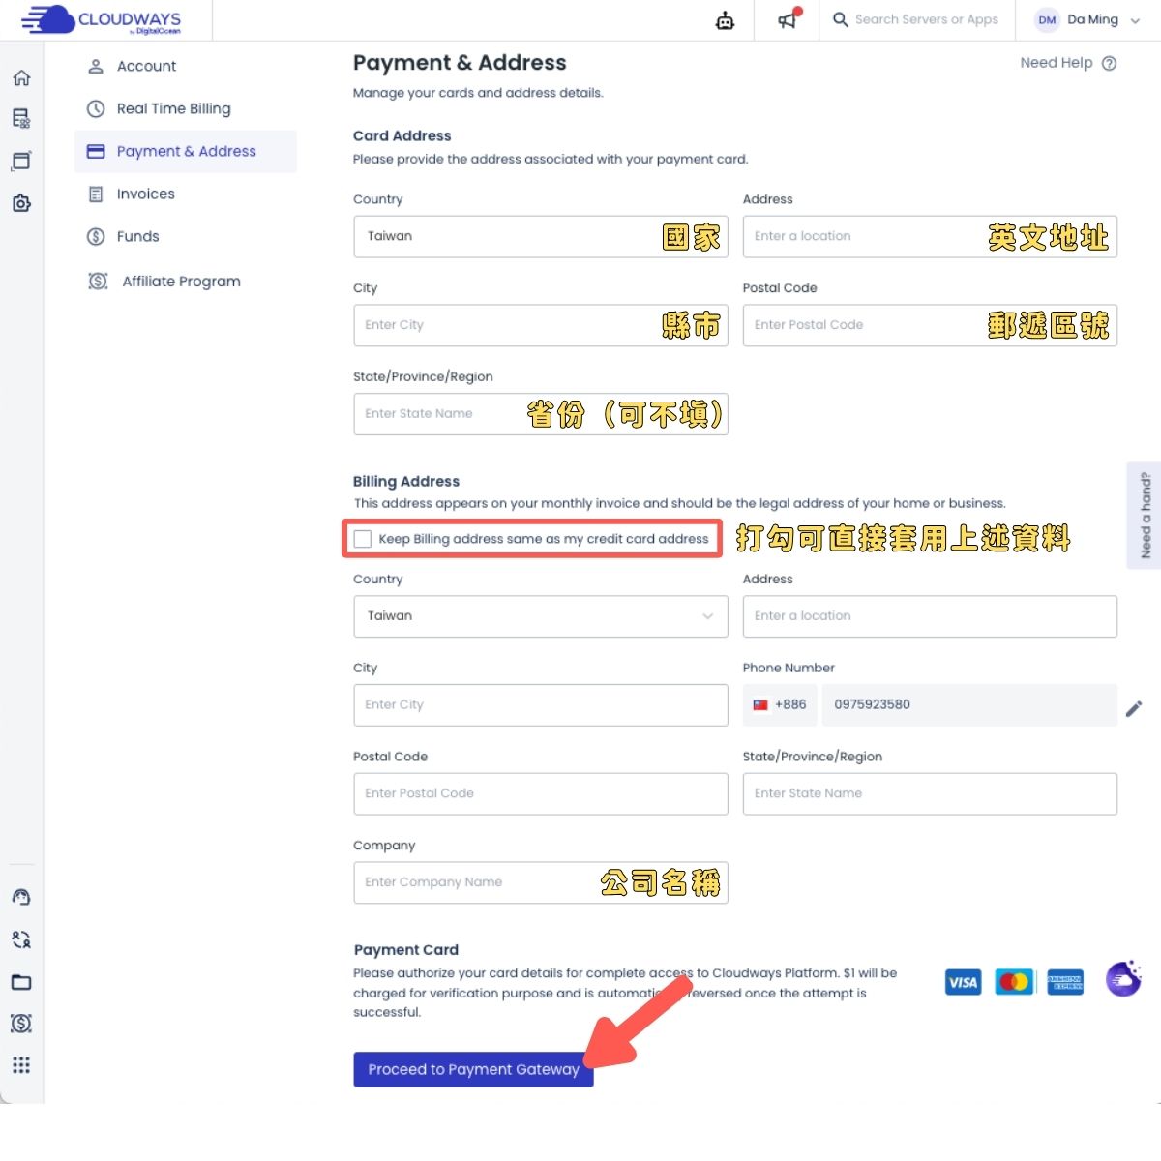Image resolution: width=1161 pixels, height=1161 pixels.
Task: Open the apps grid icon
Action: click(21, 1065)
